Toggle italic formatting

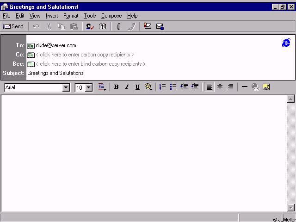(x=127, y=87)
